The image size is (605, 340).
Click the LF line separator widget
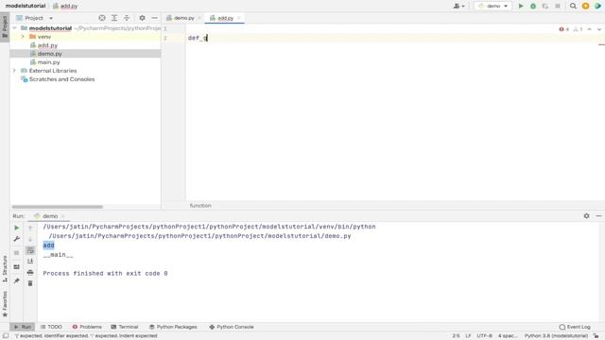point(468,336)
